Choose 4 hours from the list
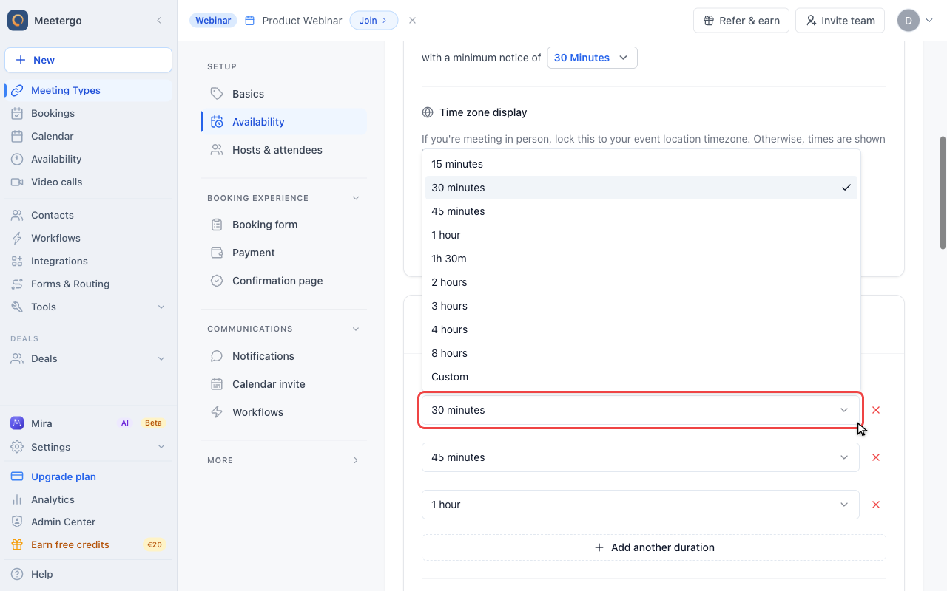947x591 pixels. [641, 329]
